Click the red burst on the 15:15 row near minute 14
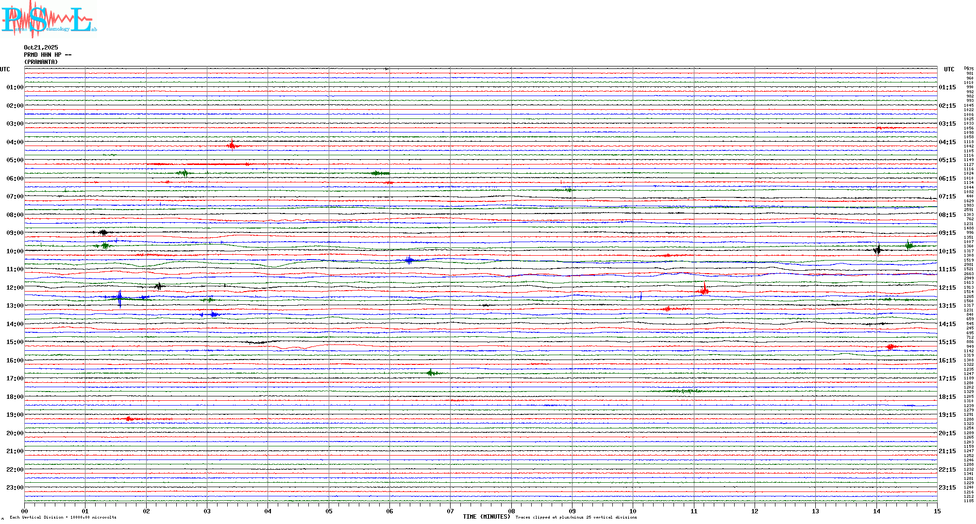 tap(890, 346)
